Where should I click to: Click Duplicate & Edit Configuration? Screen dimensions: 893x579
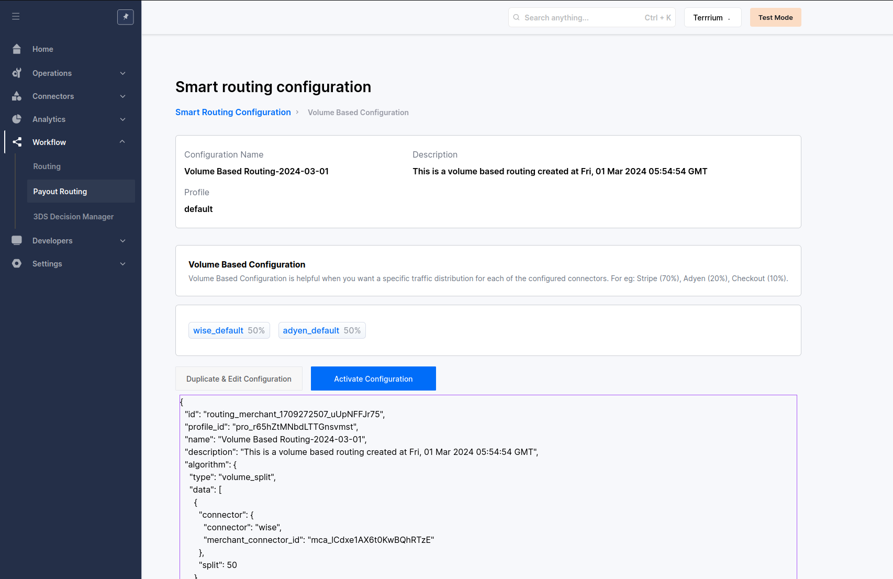pos(239,378)
